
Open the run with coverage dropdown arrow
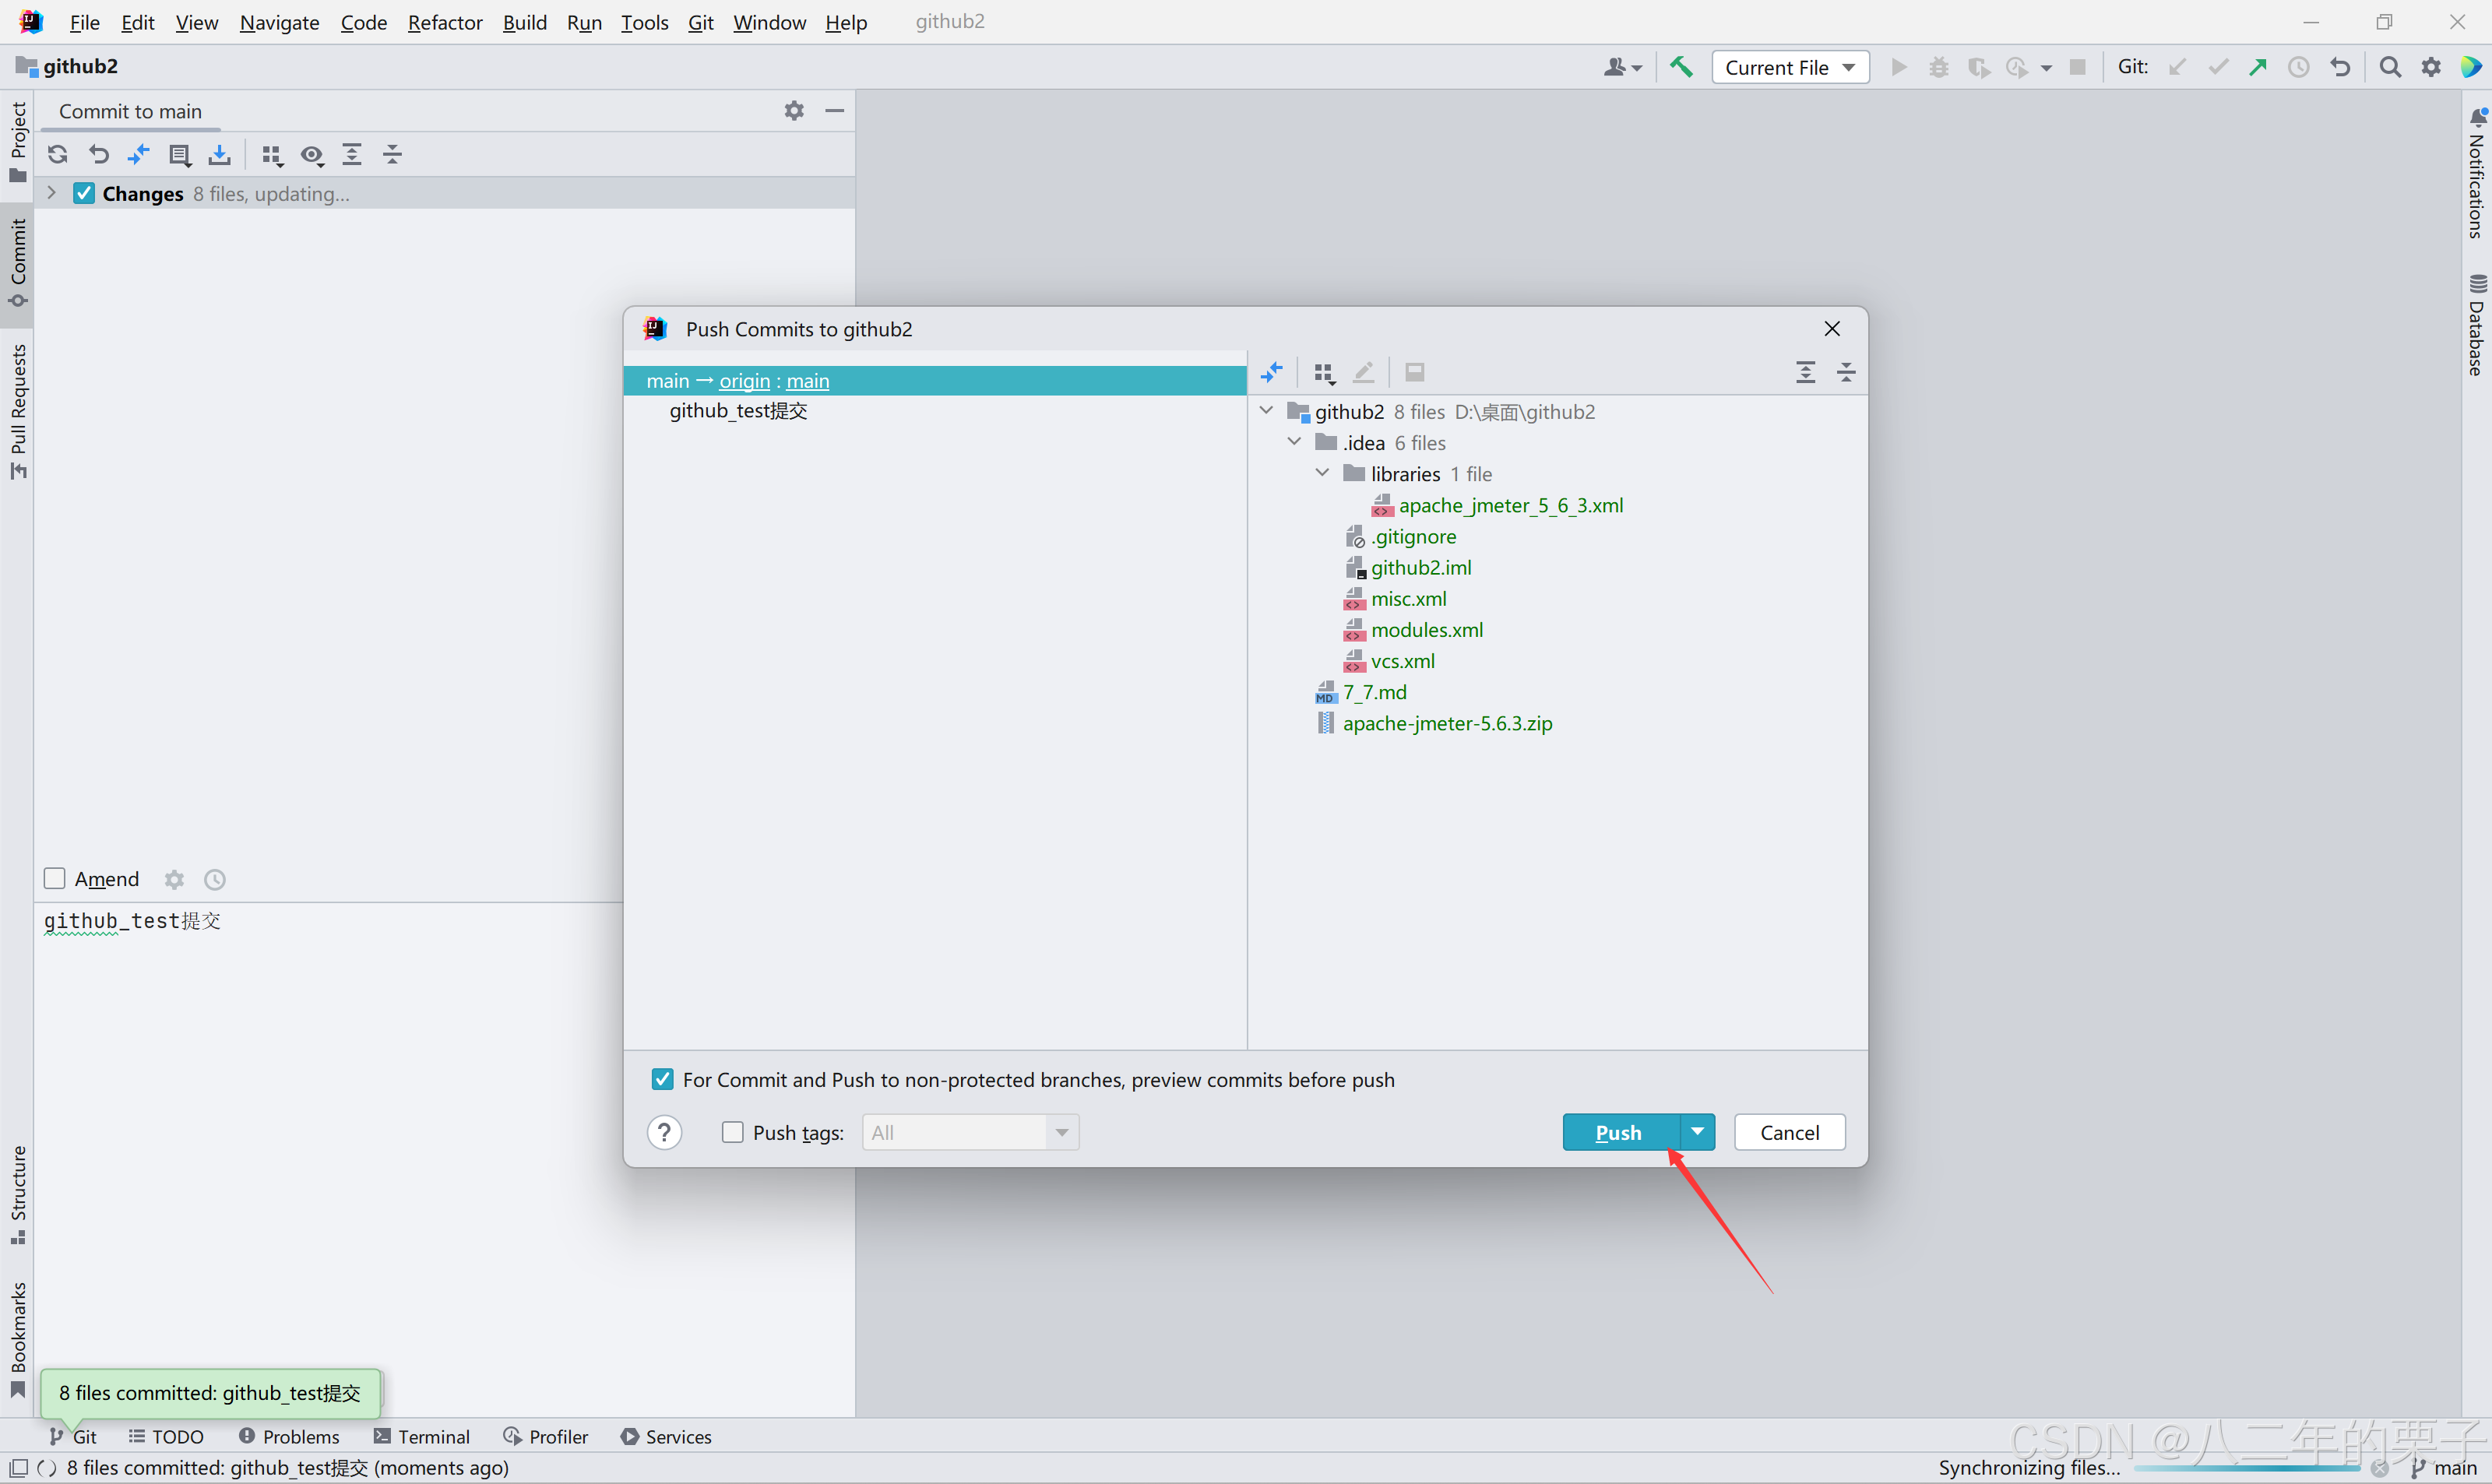pyautogui.click(x=2047, y=67)
